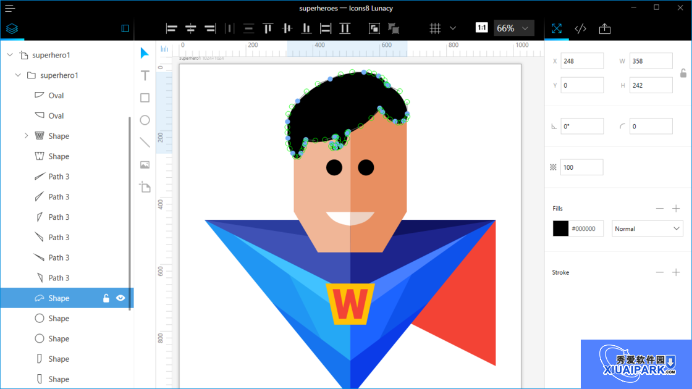Align selected objects to bottom
Image resolution: width=692 pixels, height=389 pixels.
306,28
